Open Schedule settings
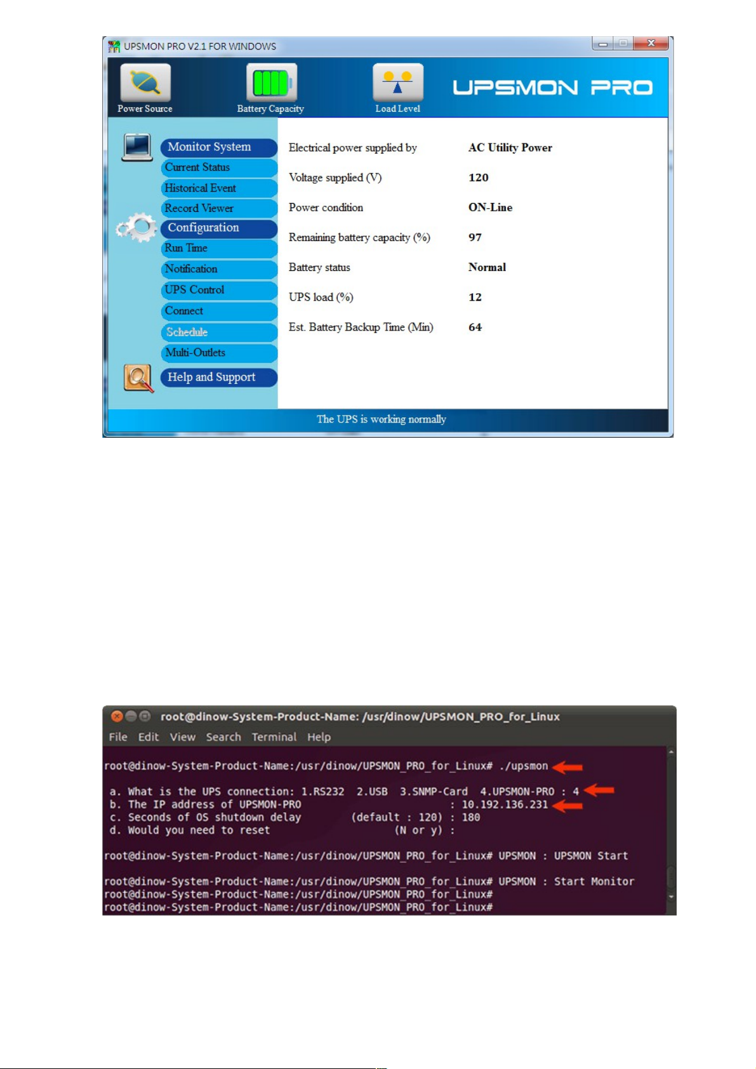This screenshot has width=756, height=1069. tap(219, 332)
